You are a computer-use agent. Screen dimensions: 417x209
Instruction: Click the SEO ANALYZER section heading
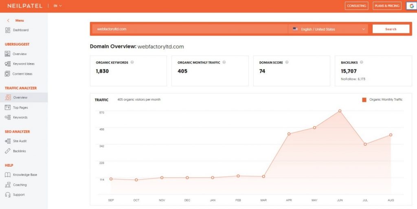coord(17,132)
